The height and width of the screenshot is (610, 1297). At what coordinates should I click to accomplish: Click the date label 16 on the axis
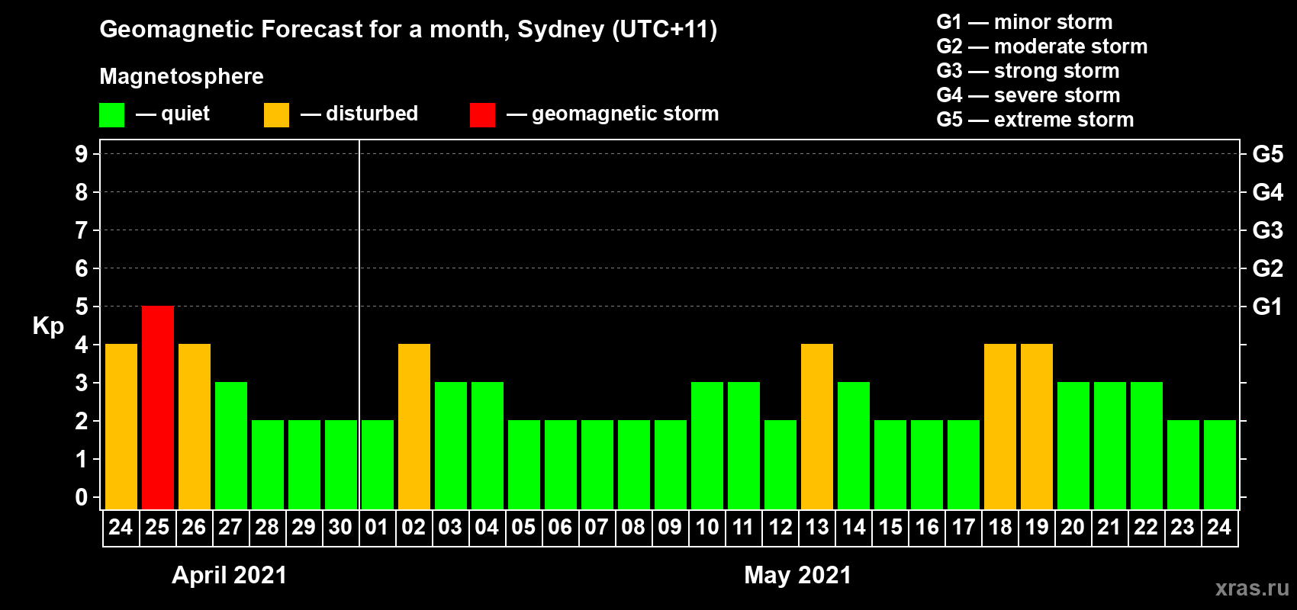coord(927,527)
